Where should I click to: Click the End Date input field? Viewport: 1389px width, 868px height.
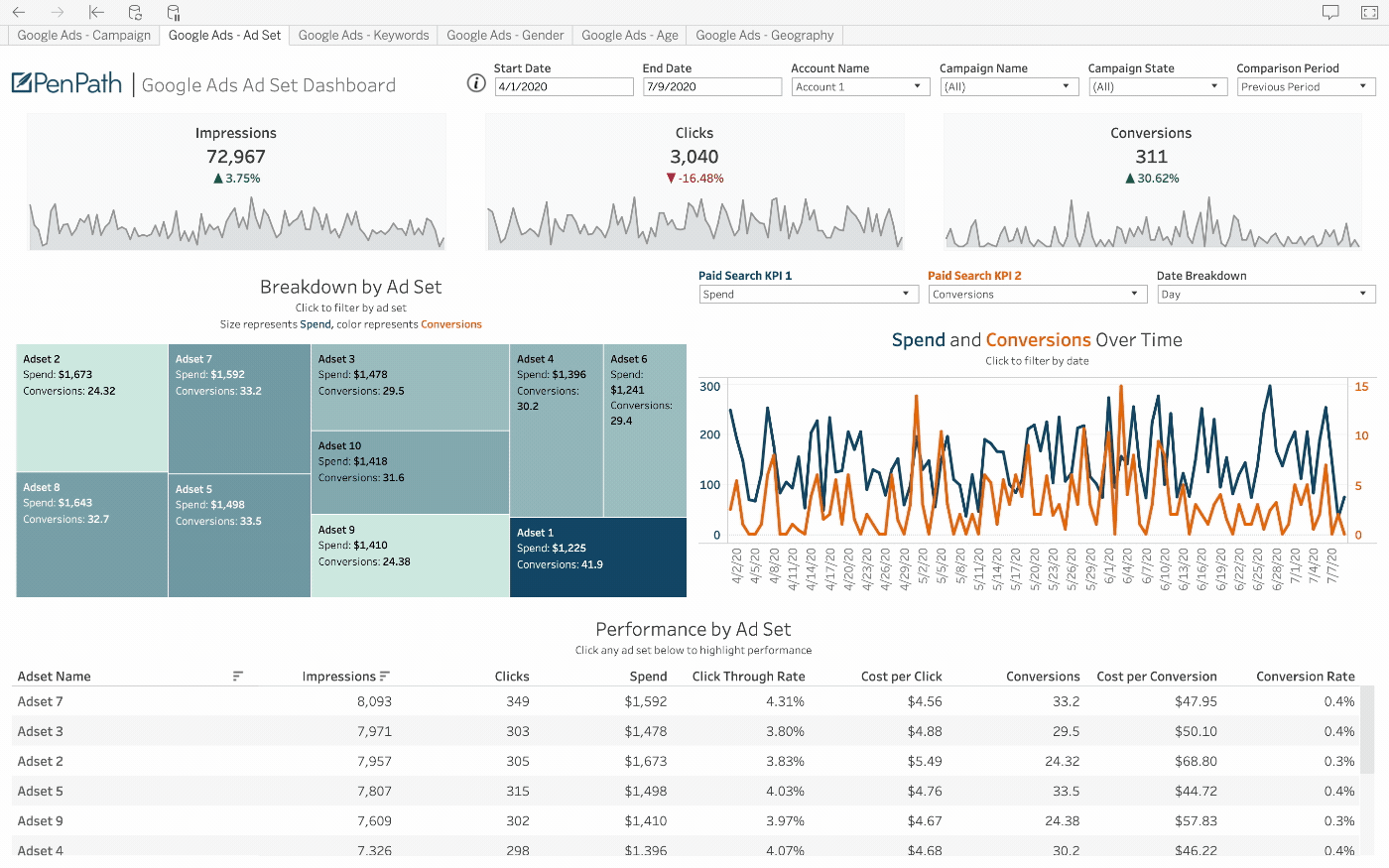tap(712, 86)
